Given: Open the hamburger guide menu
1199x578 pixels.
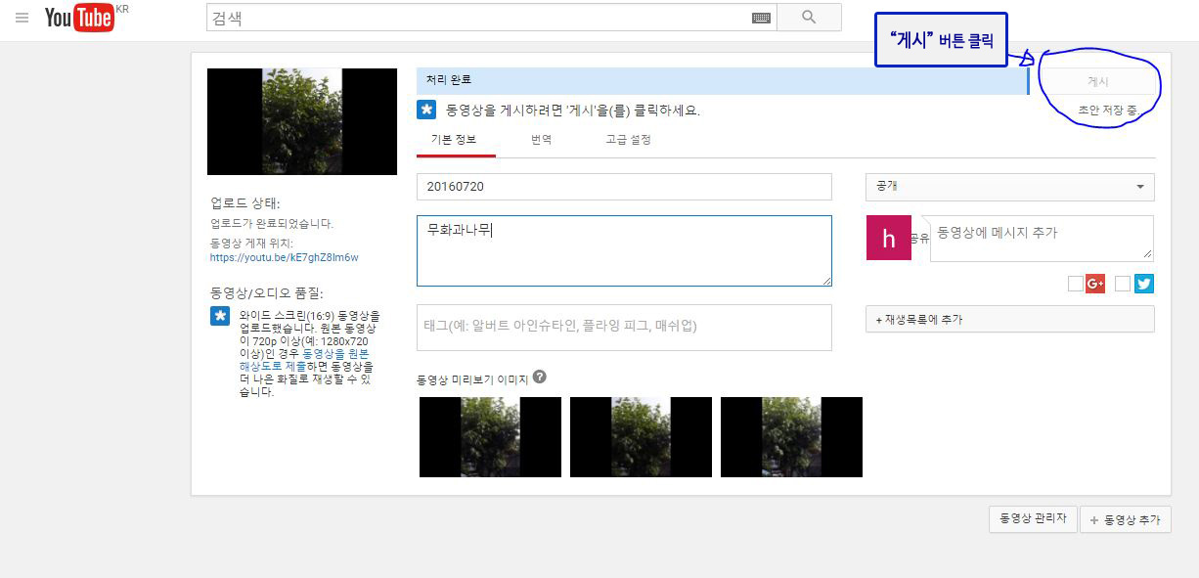Looking at the screenshot, I should tap(22, 18).
